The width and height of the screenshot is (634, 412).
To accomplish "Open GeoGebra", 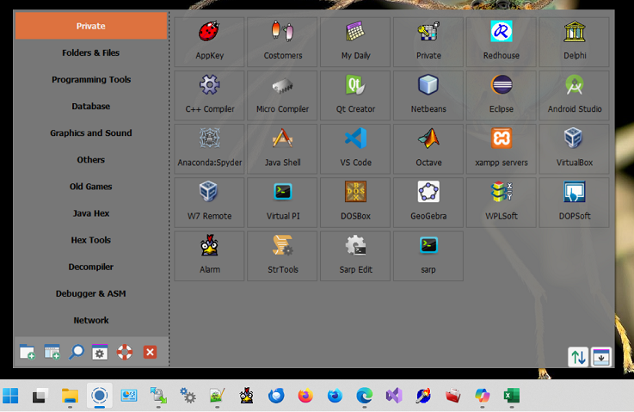I will pos(428,203).
